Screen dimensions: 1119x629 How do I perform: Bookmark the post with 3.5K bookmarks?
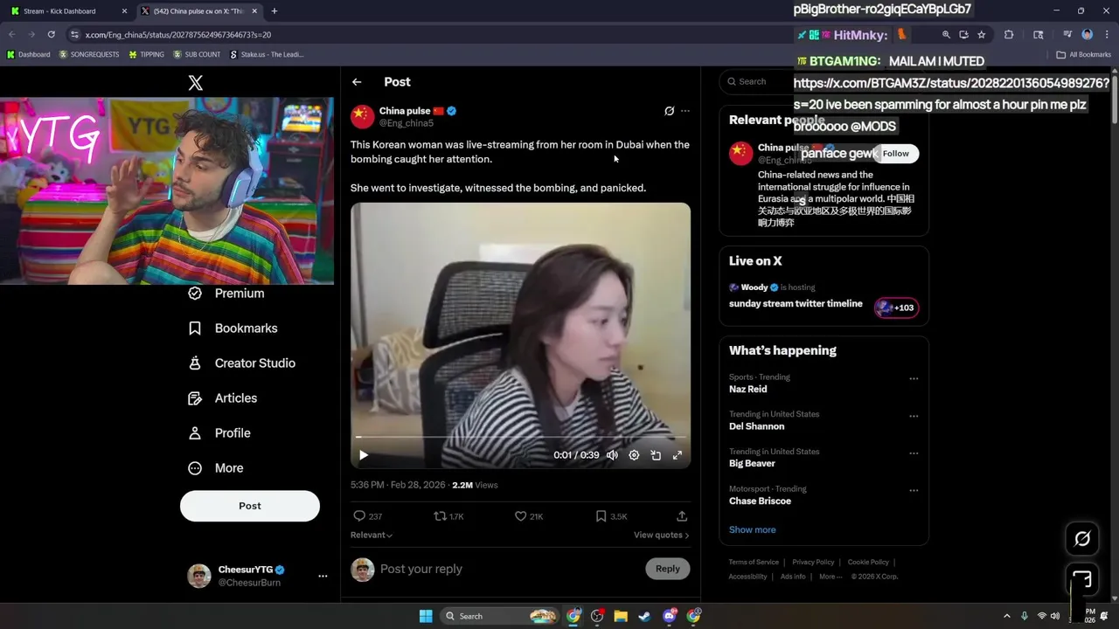click(x=611, y=516)
